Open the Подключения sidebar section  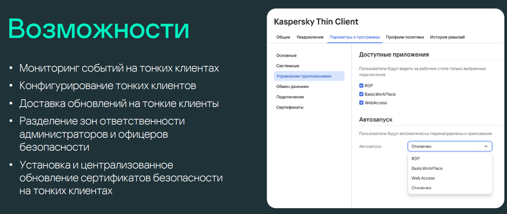pos(290,97)
